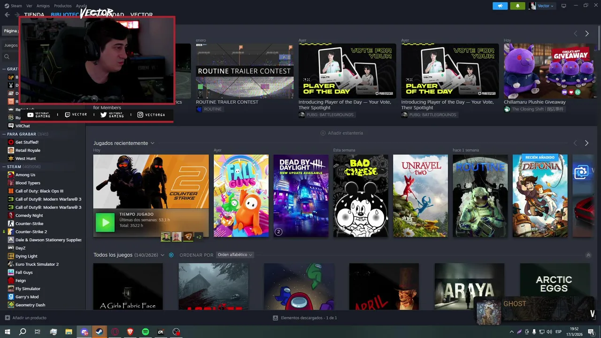Open the Todos los juegos shelf dropdown
This screenshot has height=338, width=601.
tap(162, 255)
